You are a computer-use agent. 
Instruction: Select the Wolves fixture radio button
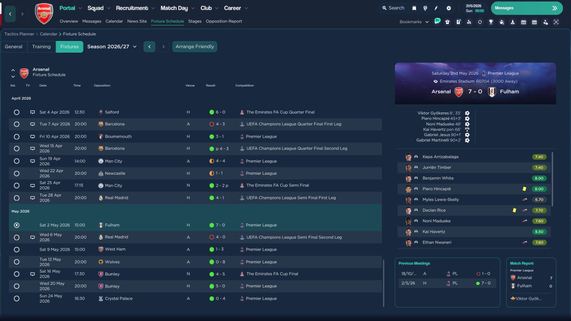tap(17, 262)
